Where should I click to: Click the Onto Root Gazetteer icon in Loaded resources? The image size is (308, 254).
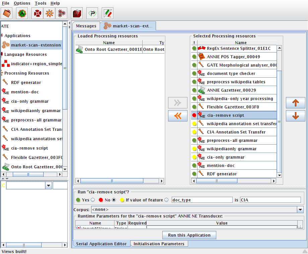(80, 49)
